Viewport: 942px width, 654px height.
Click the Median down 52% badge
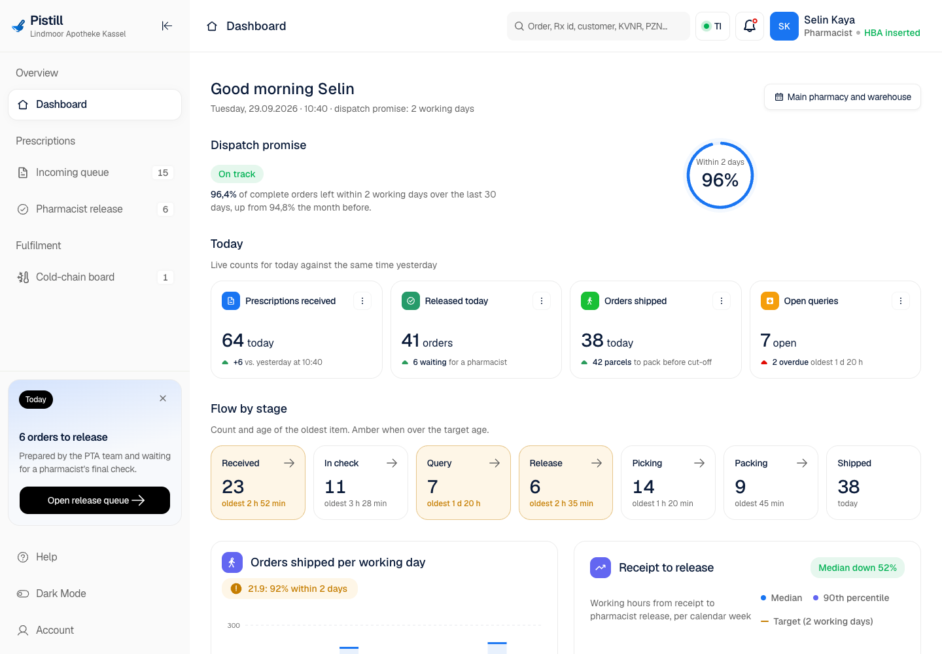tap(858, 568)
